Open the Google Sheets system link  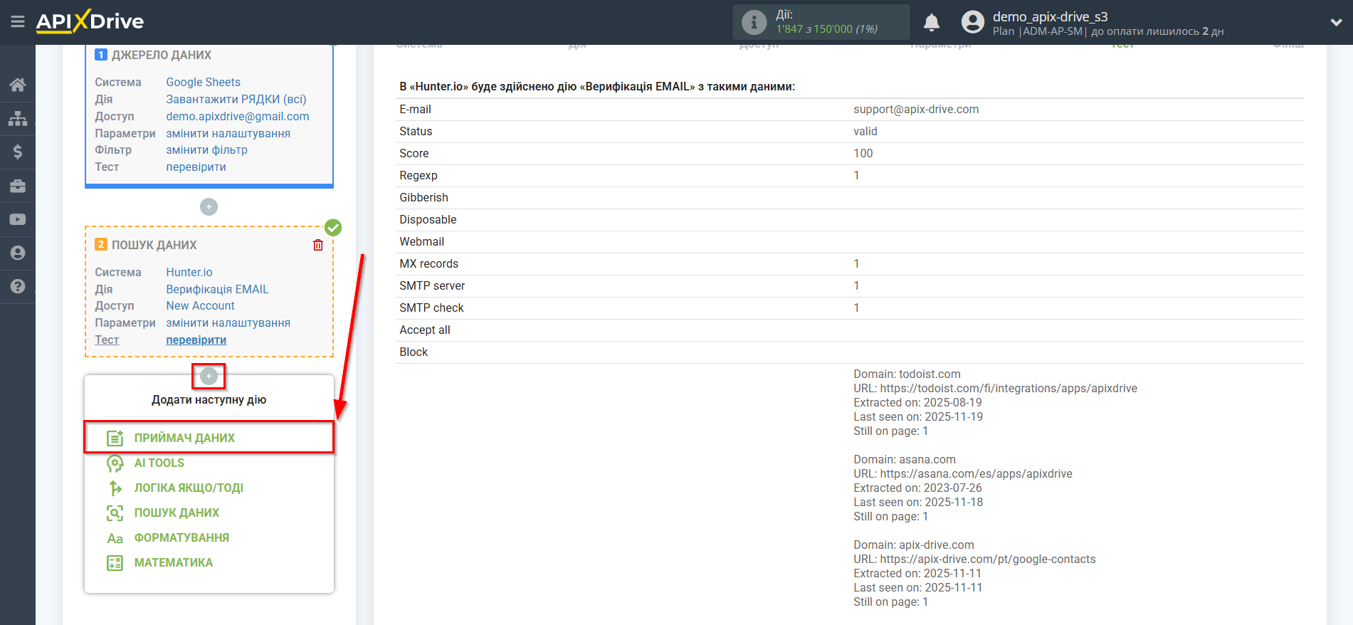click(x=203, y=82)
